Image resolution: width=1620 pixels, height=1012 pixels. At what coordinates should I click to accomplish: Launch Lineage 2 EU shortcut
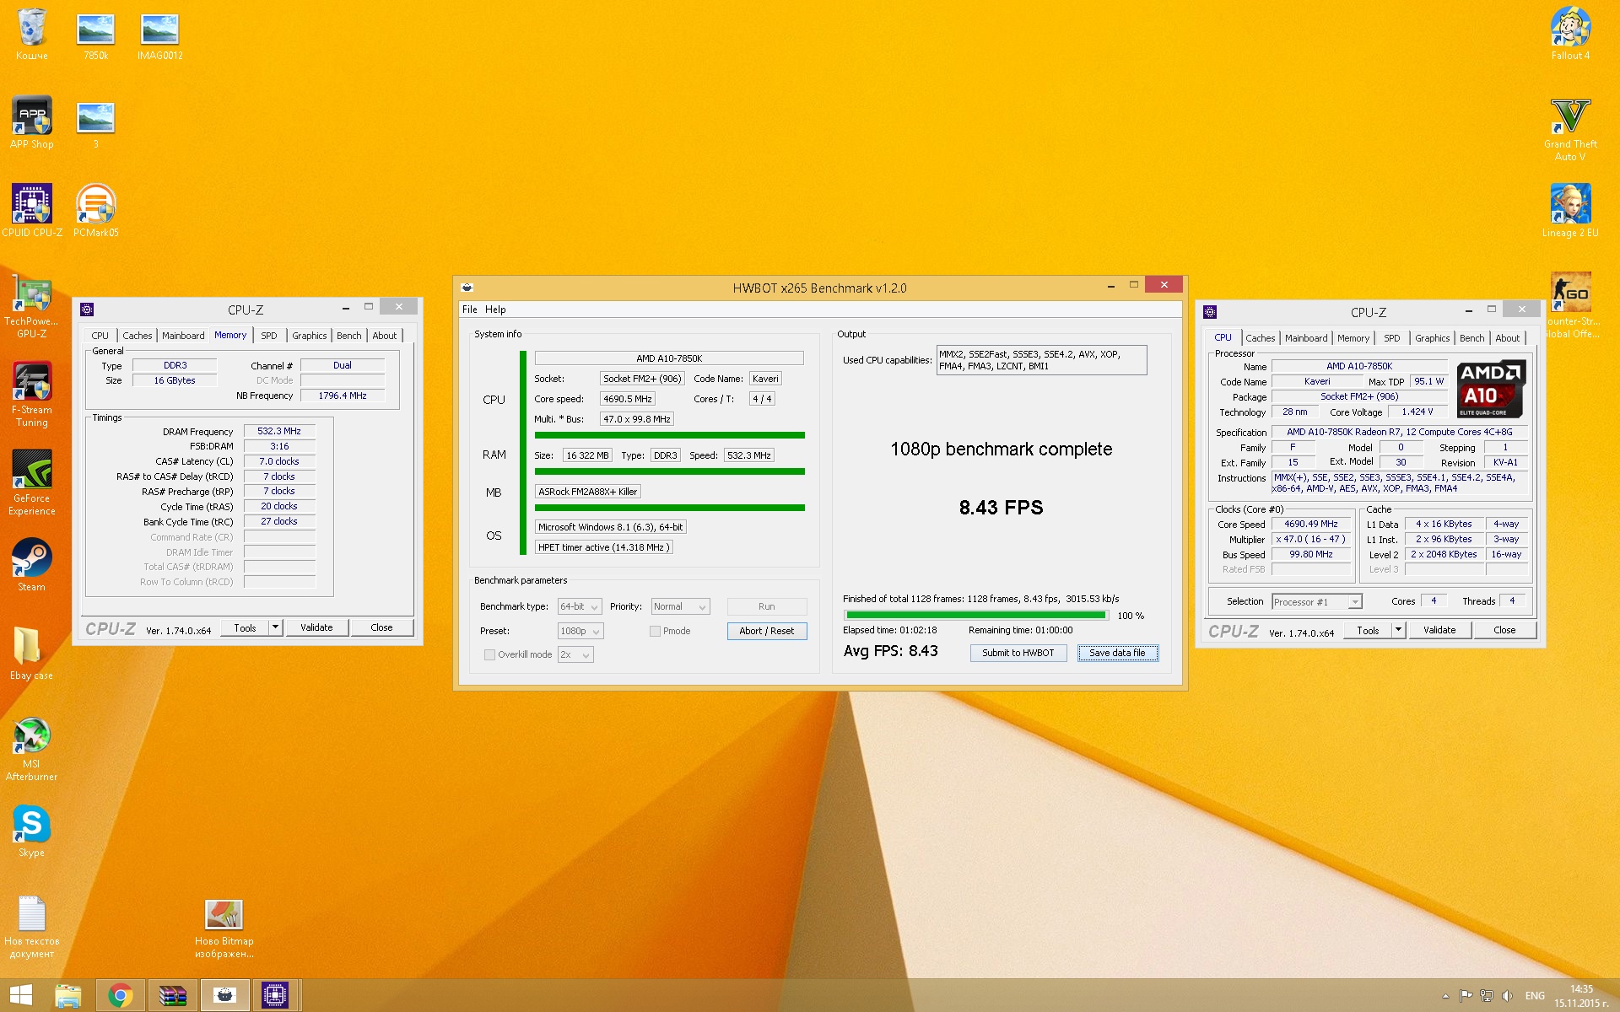pos(1570,211)
